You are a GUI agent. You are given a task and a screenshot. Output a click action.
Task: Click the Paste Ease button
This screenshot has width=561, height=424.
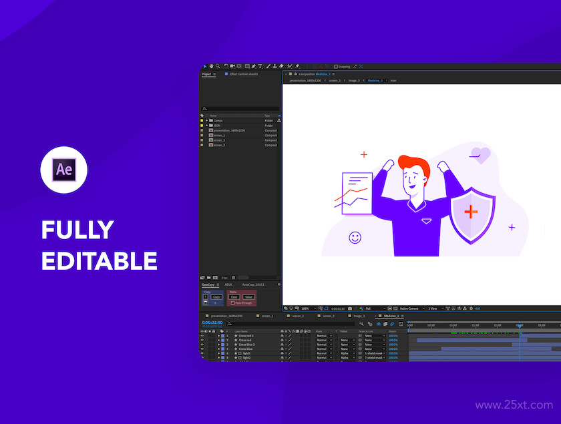tap(234, 297)
